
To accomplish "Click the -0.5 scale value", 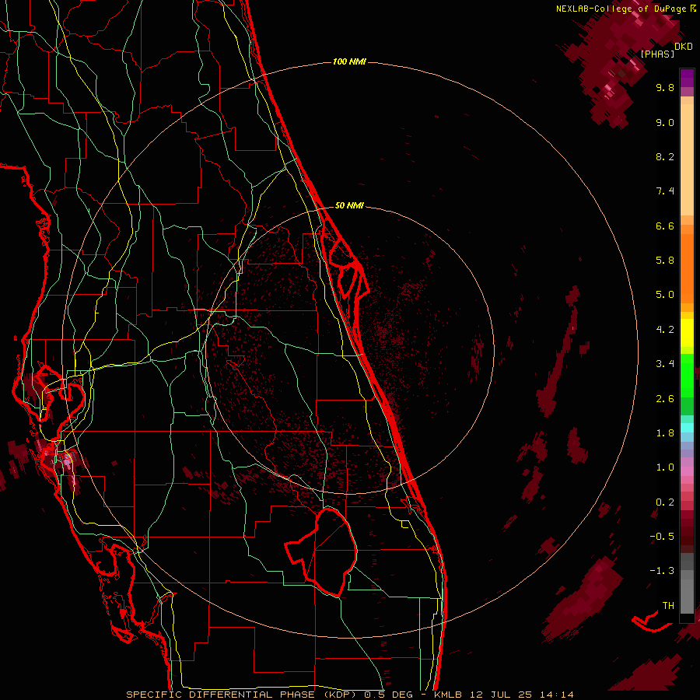I will [x=661, y=537].
